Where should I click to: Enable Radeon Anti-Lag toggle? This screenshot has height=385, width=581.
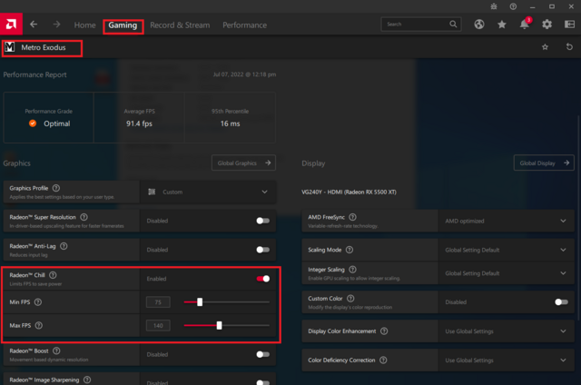pos(262,250)
